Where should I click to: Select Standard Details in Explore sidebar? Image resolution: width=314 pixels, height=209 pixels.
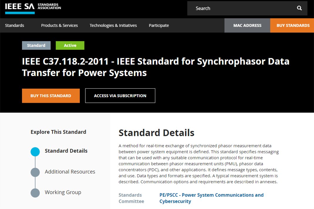tap(66, 151)
